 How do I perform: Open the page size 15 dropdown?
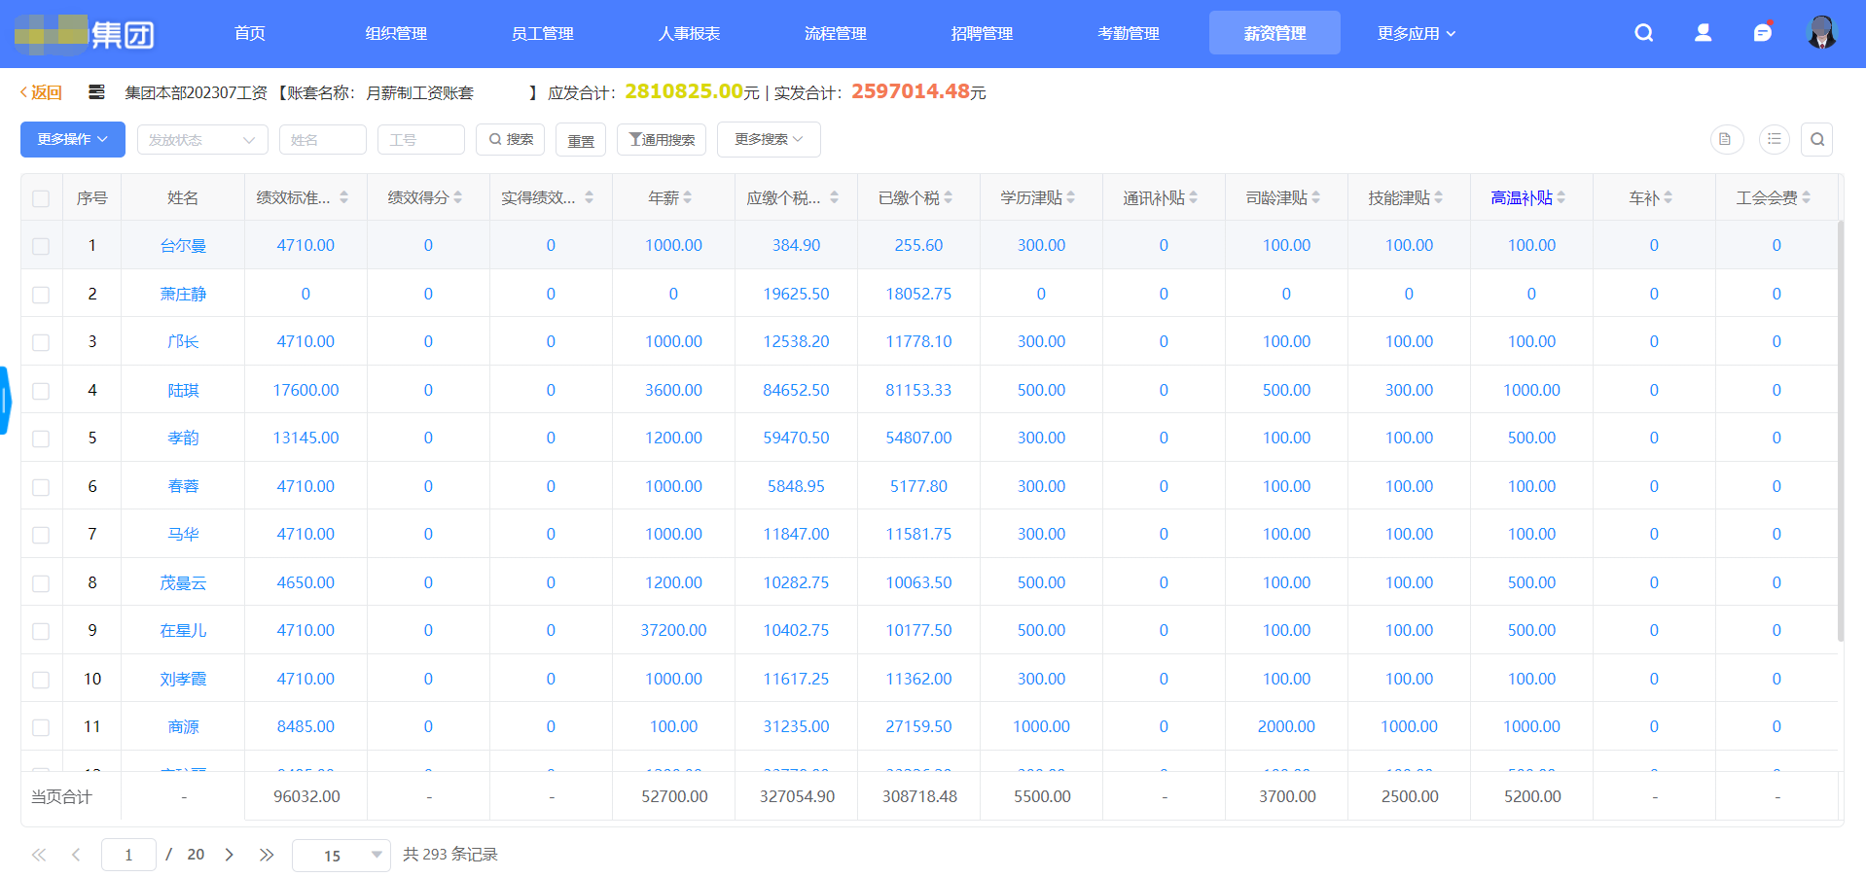(x=341, y=856)
